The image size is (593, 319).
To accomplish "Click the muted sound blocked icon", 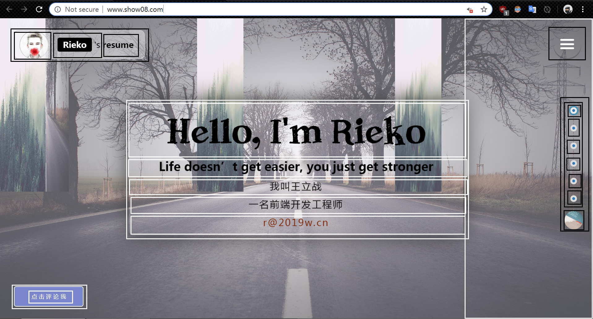I will tap(470, 10).
